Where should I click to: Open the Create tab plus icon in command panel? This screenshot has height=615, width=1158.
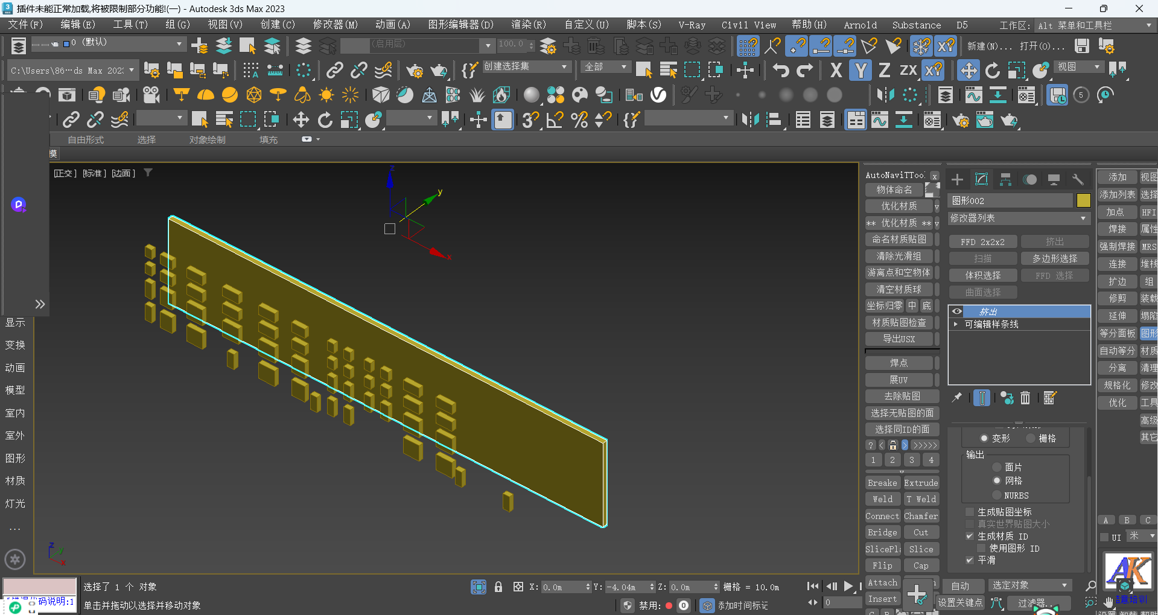pyautogui.click(x=957, y=179)
